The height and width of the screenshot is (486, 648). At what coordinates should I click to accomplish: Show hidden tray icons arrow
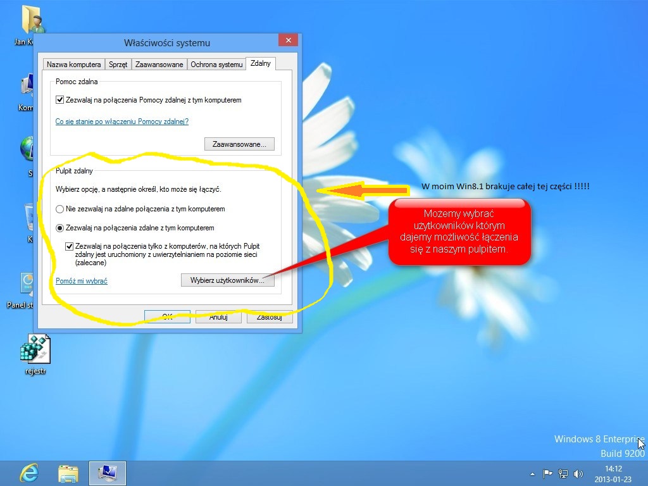(x=532, y=474)
